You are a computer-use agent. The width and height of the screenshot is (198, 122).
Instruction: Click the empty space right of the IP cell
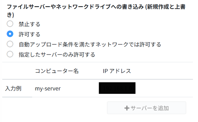164,88
